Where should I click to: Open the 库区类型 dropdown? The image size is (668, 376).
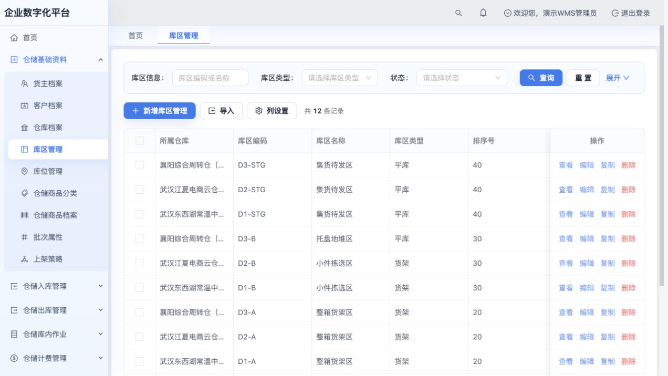click(339, 78)
